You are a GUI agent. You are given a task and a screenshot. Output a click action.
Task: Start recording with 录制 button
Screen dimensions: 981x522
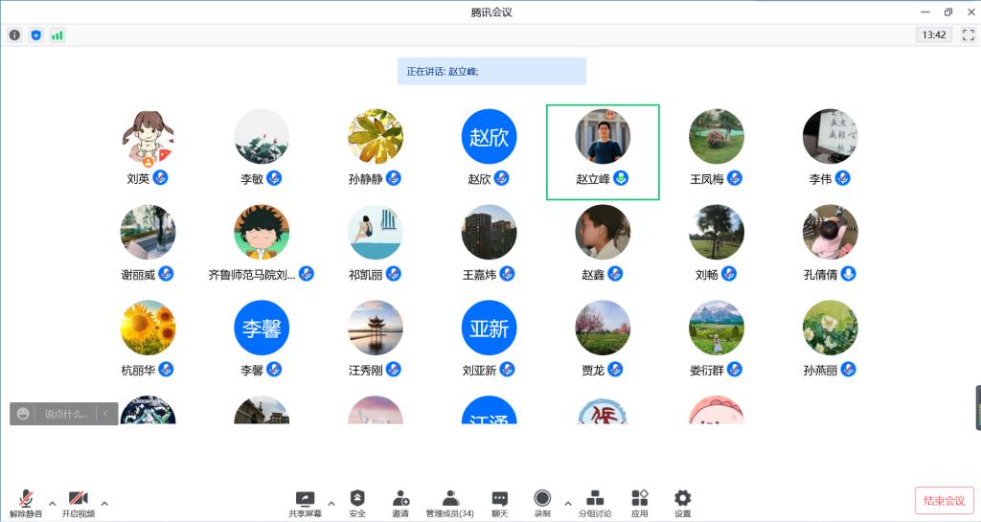tap(542, 503)
